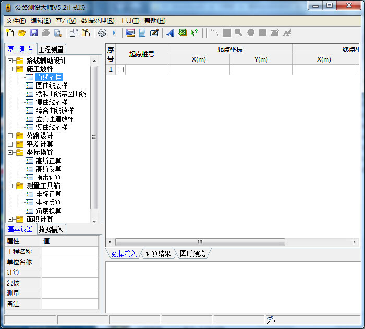Open 坐标反算 in the tree
Image resolution: width=365 pixels, height=329 pixels.
point(48,202)
